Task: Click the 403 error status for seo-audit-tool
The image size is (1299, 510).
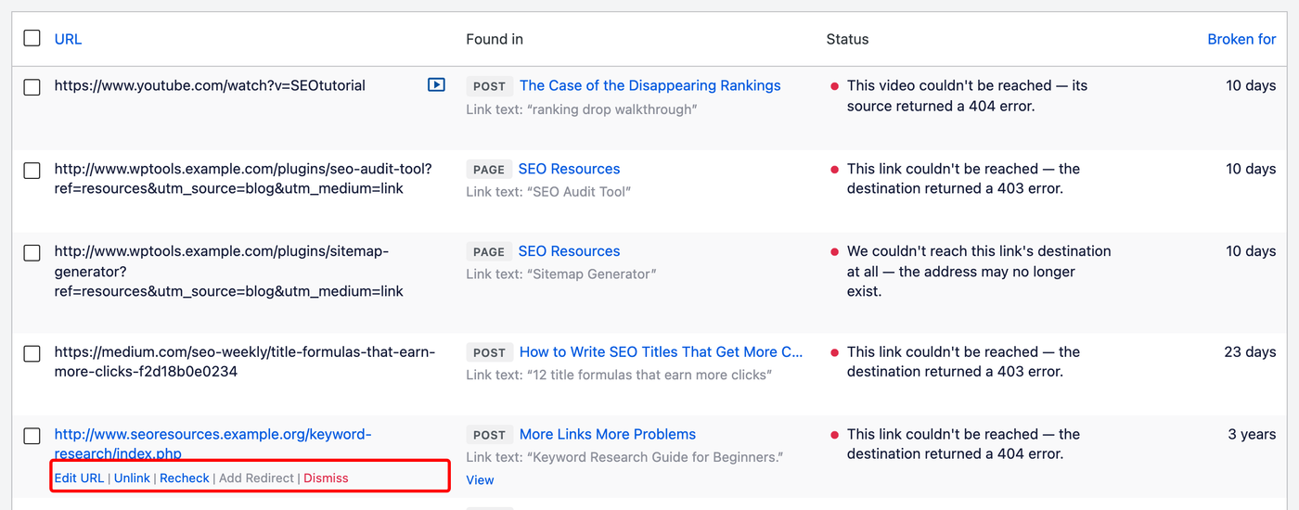Action: (963, 178)
